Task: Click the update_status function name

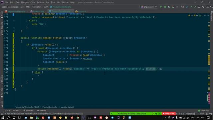Action: (52, 38)
